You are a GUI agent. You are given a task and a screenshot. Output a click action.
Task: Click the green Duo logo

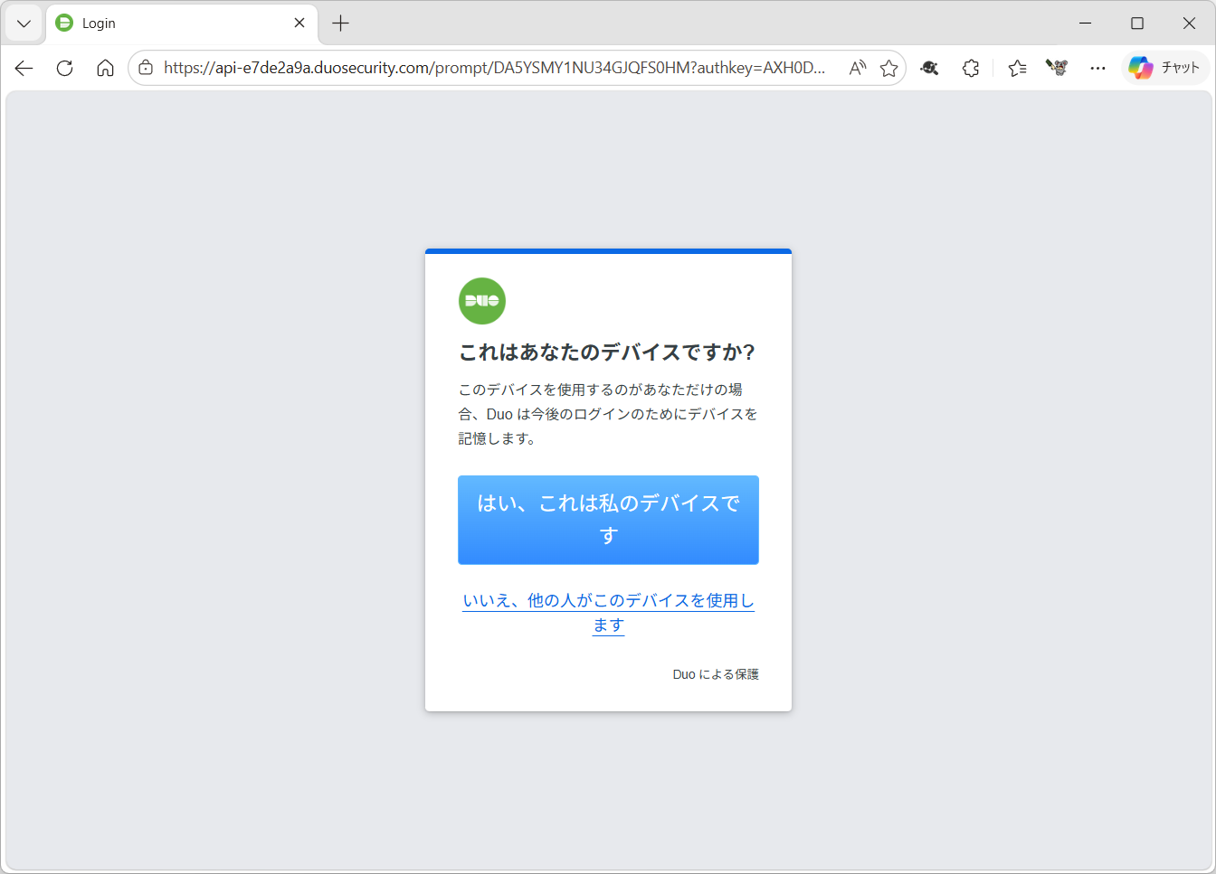(x=482, y=301)
